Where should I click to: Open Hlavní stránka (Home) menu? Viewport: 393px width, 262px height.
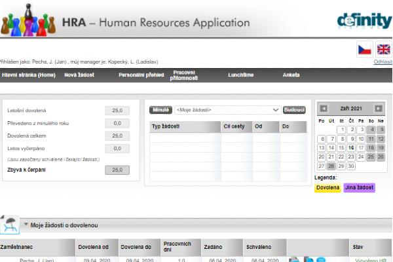pos(28,75)
